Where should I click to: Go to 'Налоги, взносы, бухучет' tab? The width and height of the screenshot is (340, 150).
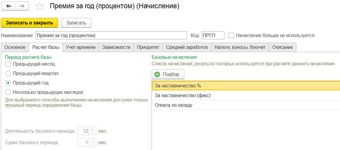[x=240, y=47]
